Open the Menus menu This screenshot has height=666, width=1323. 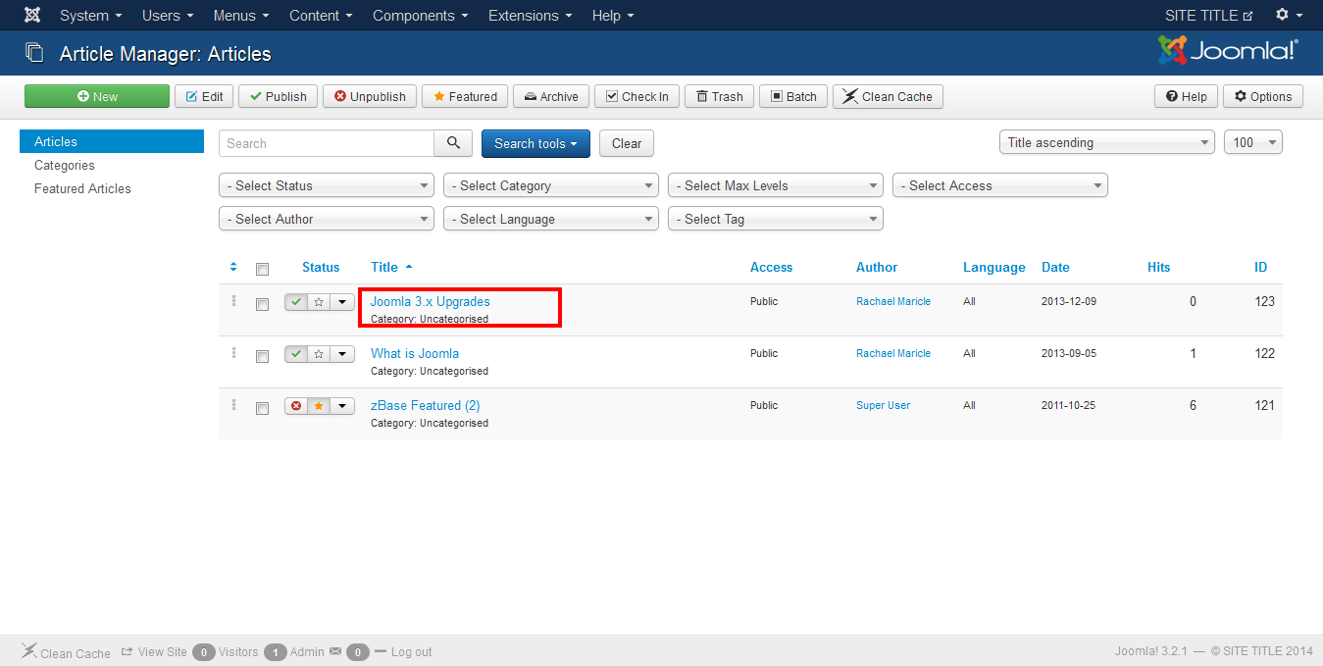click(241, 16)
